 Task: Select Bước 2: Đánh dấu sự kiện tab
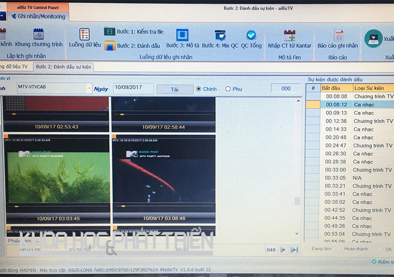[x=63, y=67]
